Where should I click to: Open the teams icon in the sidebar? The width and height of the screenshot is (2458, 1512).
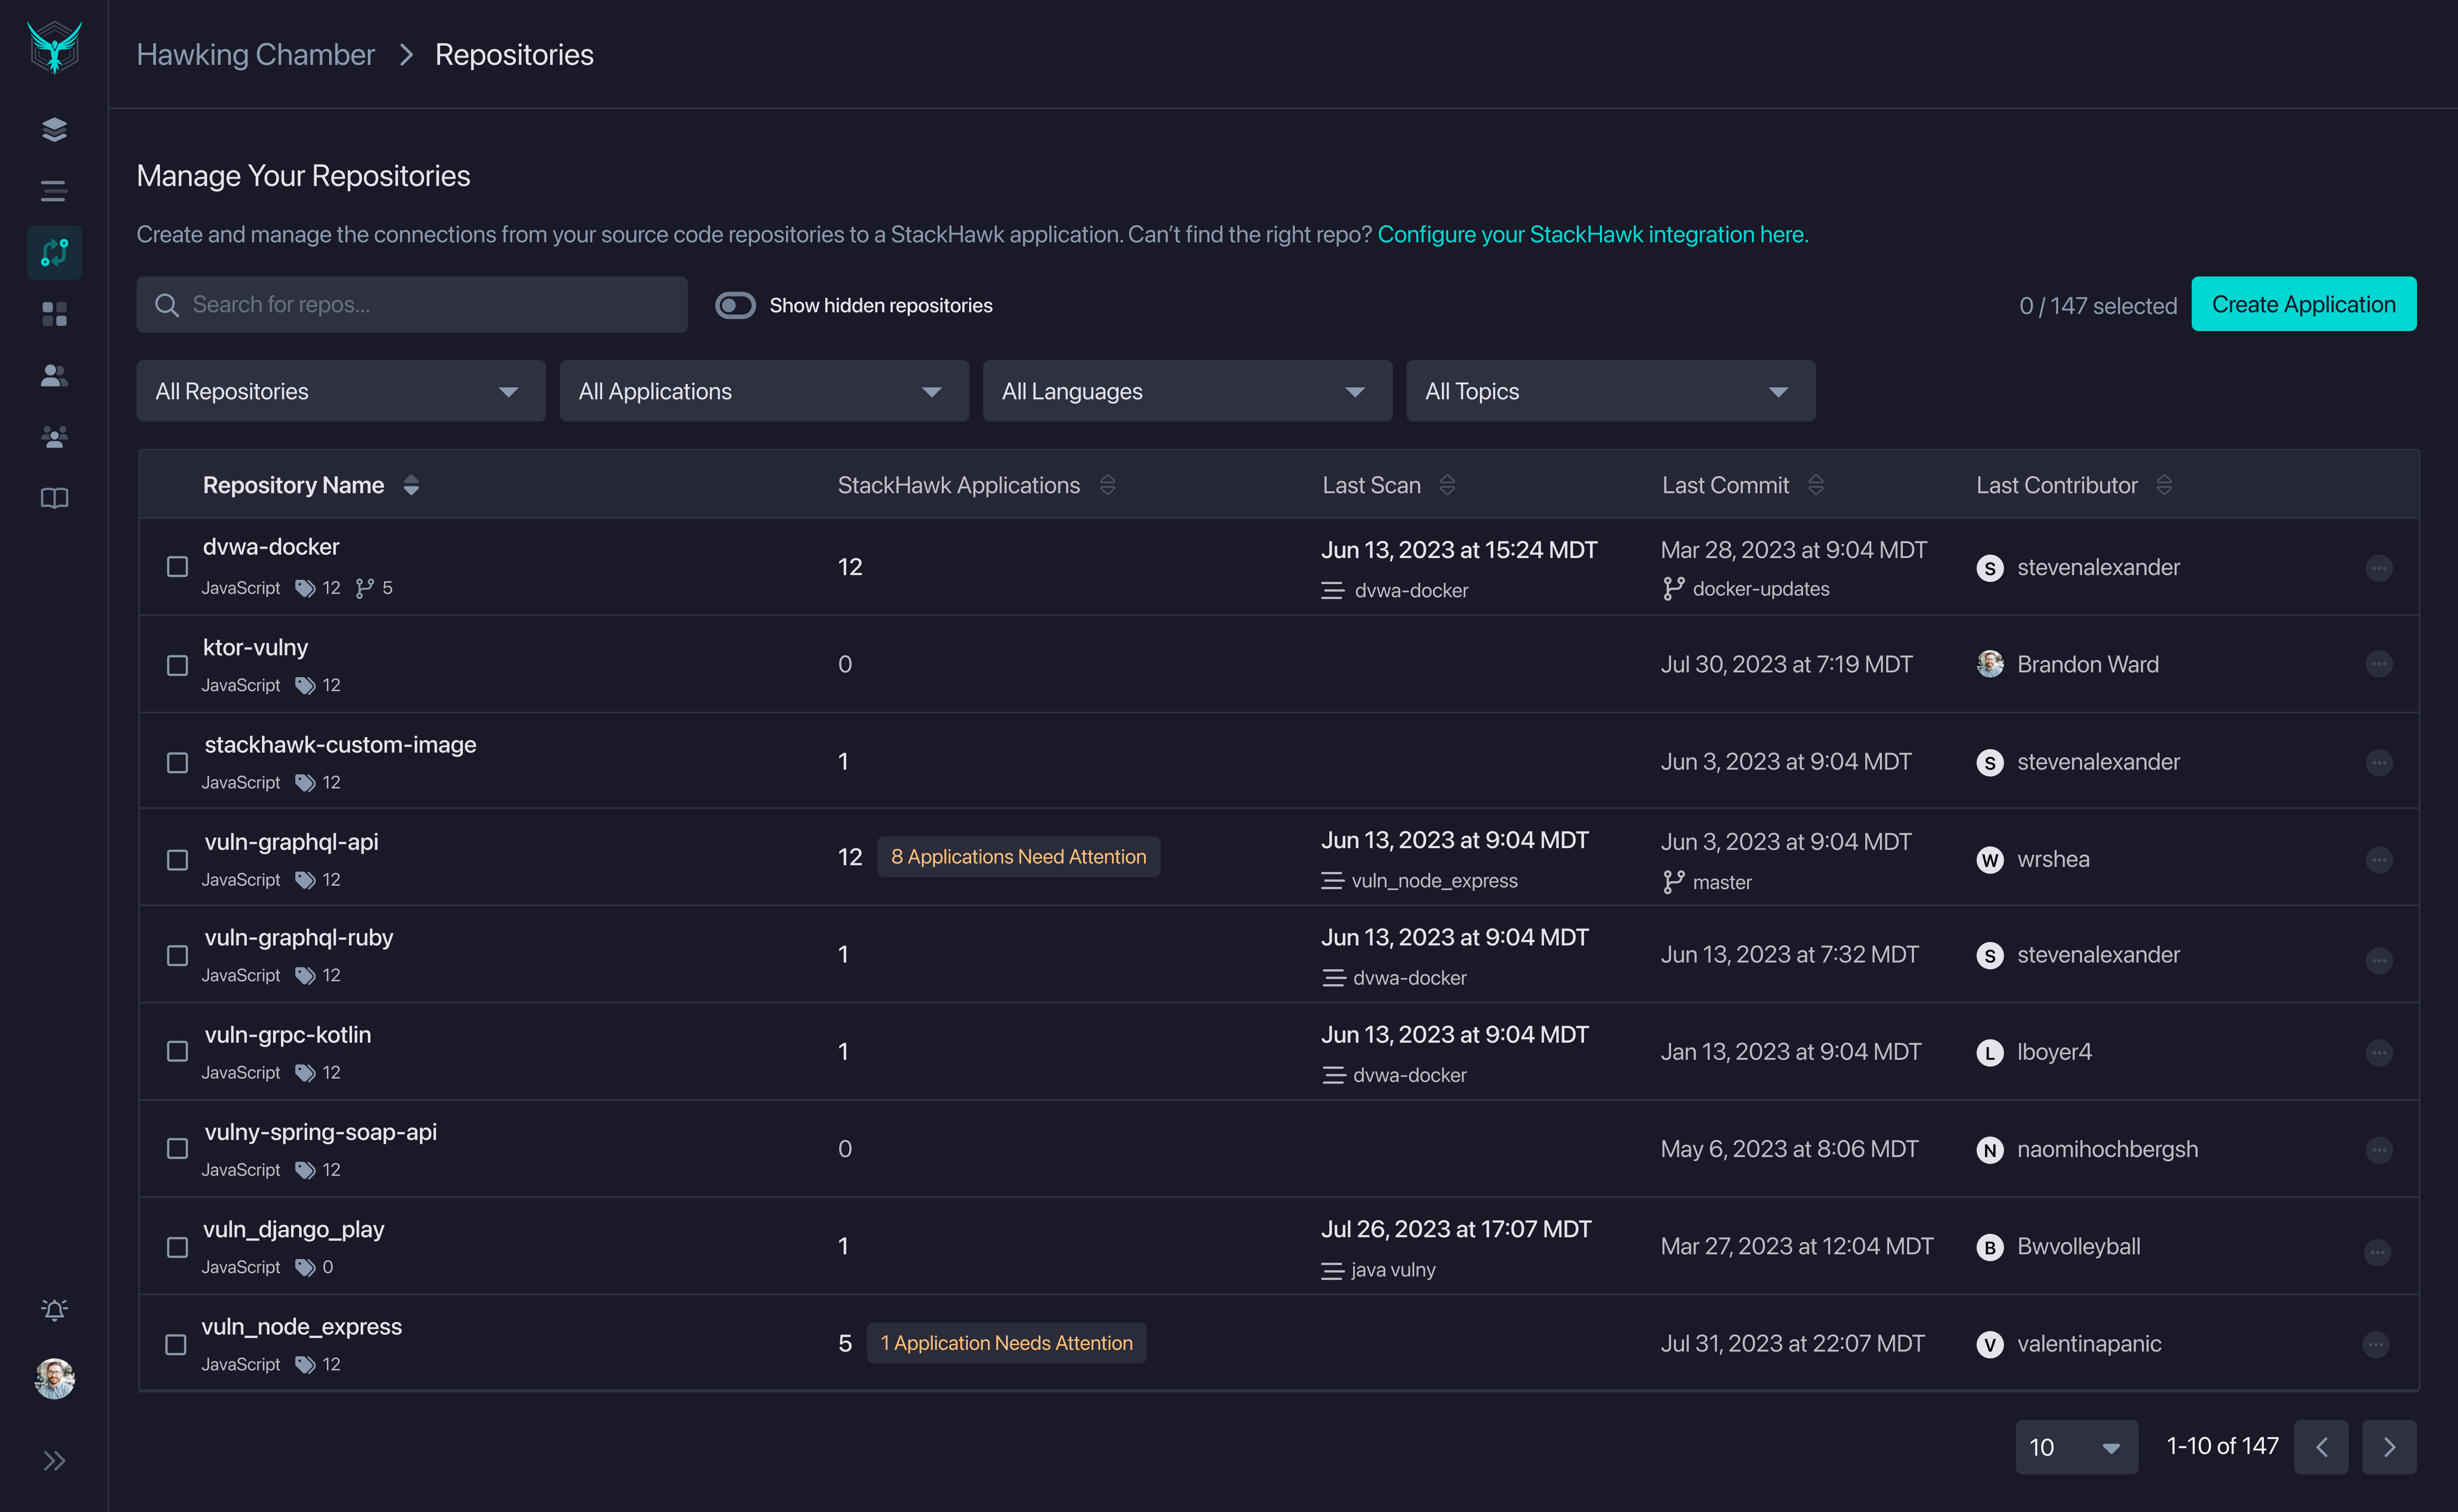(54, 437)
